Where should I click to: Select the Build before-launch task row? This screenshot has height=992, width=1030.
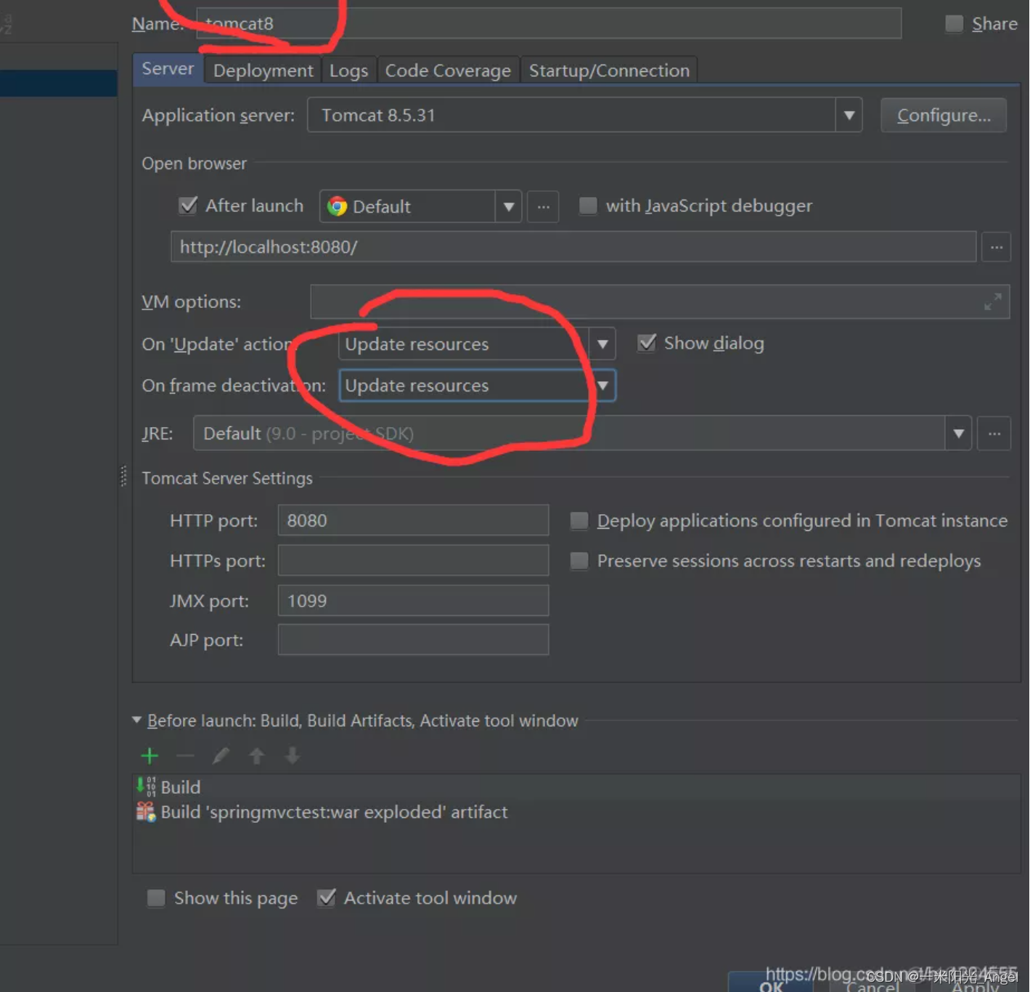point(576,787)
